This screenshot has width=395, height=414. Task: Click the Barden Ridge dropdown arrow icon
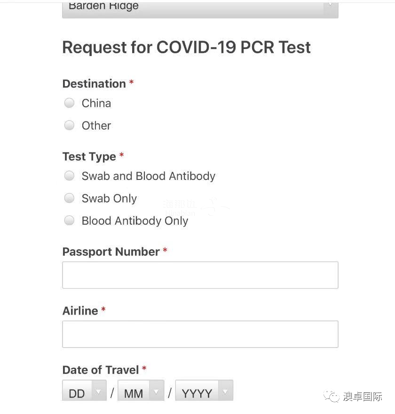click(331, 5)
